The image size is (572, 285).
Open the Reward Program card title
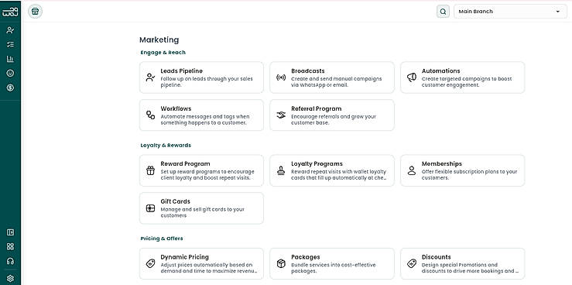[x=185, y=164]
